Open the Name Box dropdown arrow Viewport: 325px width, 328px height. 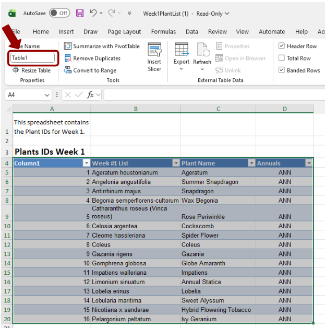click(47, 95)
